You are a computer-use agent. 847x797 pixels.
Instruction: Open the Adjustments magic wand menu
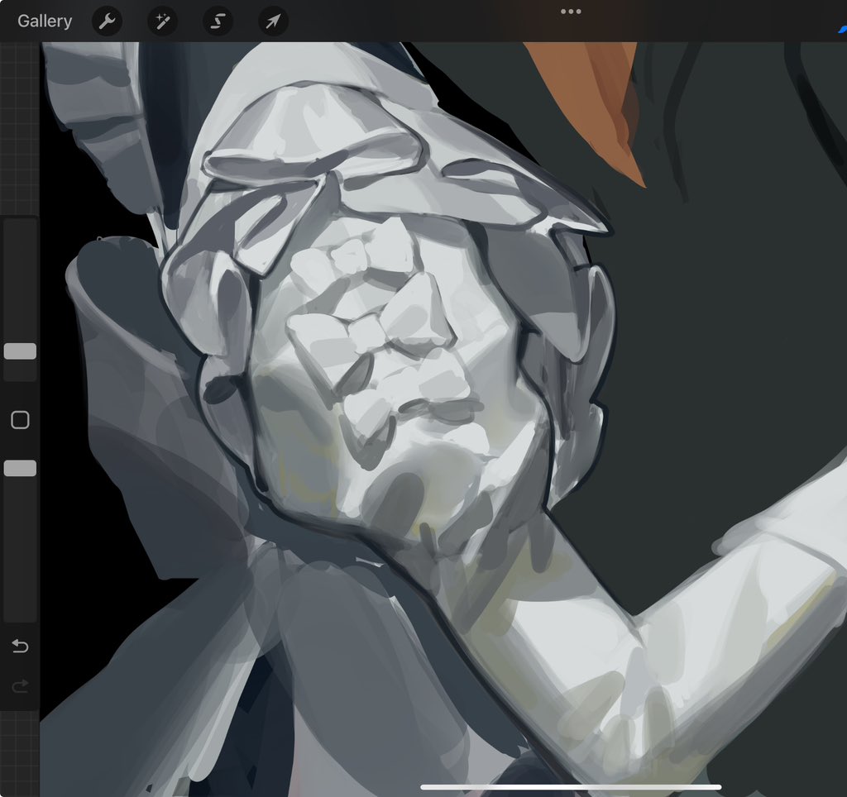point(163,21)
